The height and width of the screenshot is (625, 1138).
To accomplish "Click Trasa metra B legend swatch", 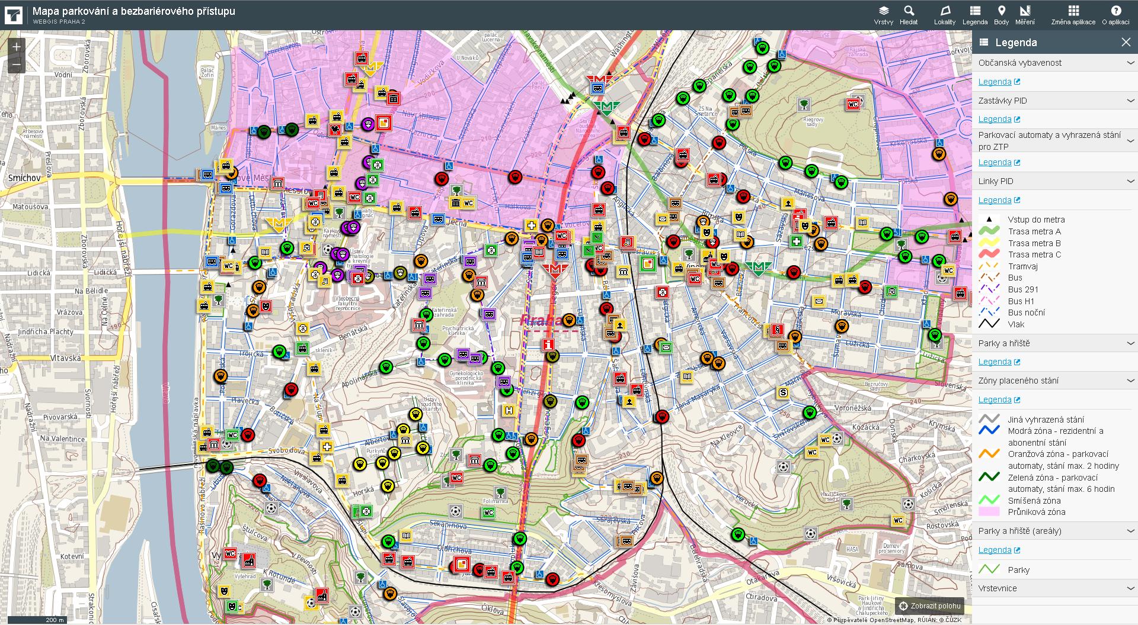I will [x=989, y=243].
